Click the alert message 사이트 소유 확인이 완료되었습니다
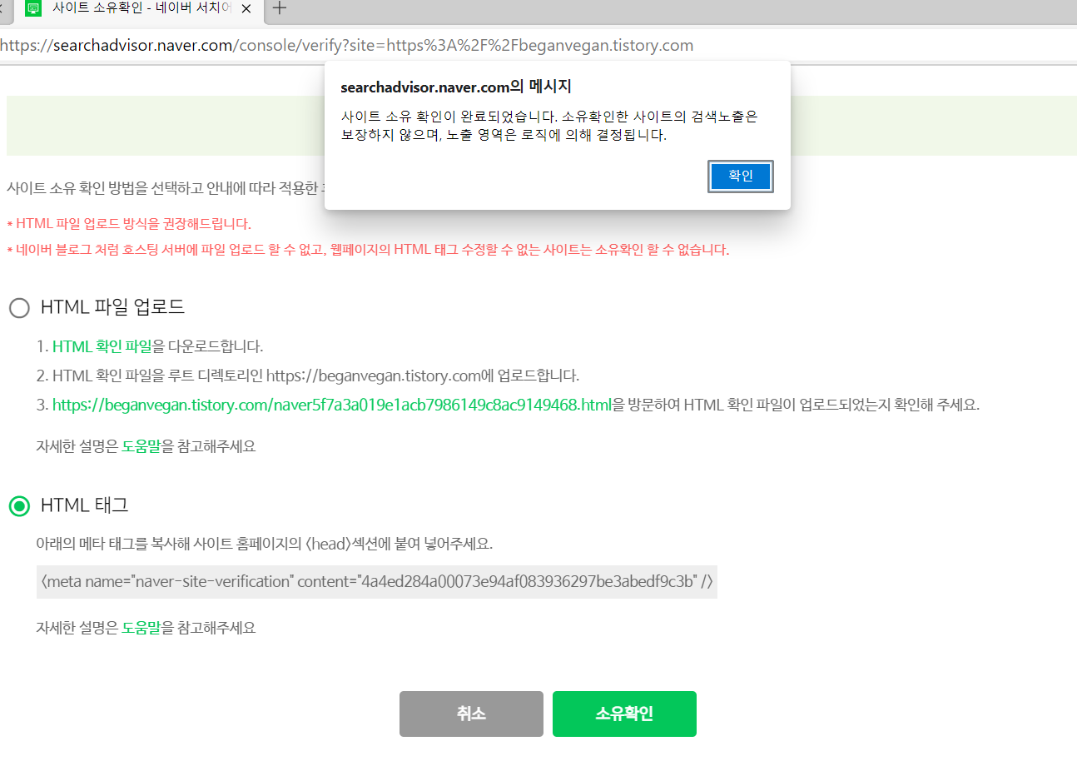The image size is (1077, 776). (549, 126)
